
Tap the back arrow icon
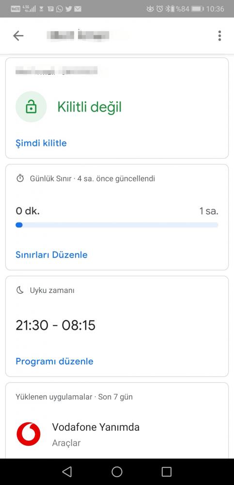18,36
